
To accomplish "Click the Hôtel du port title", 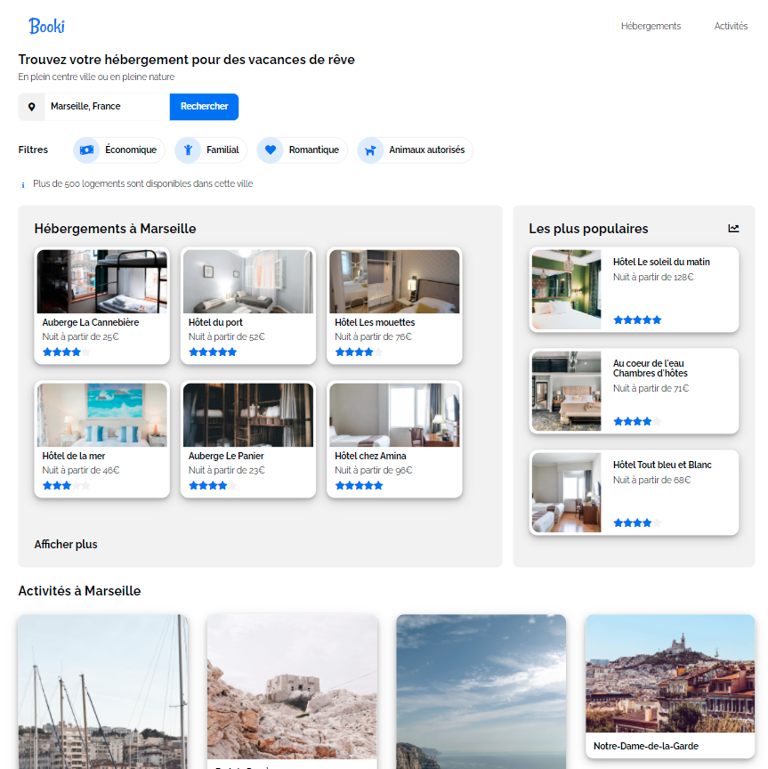I will pyautogui.click(x=215, y=322).
